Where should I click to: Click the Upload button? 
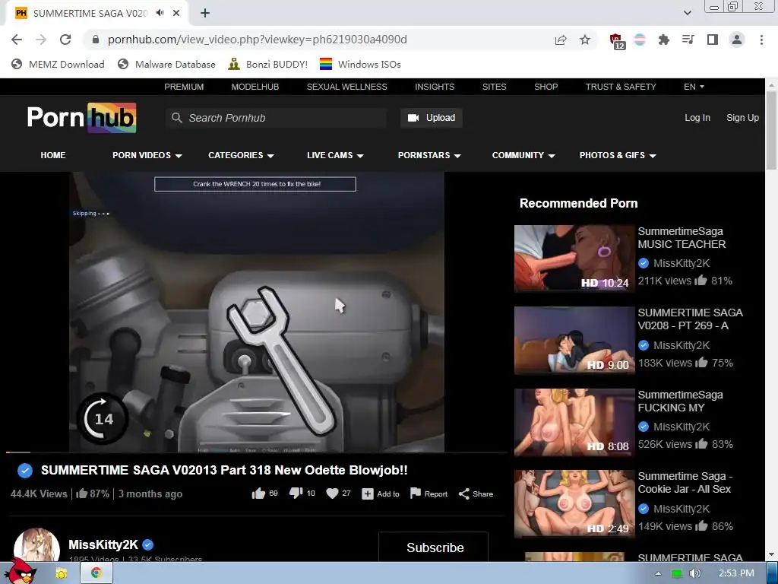432,118
